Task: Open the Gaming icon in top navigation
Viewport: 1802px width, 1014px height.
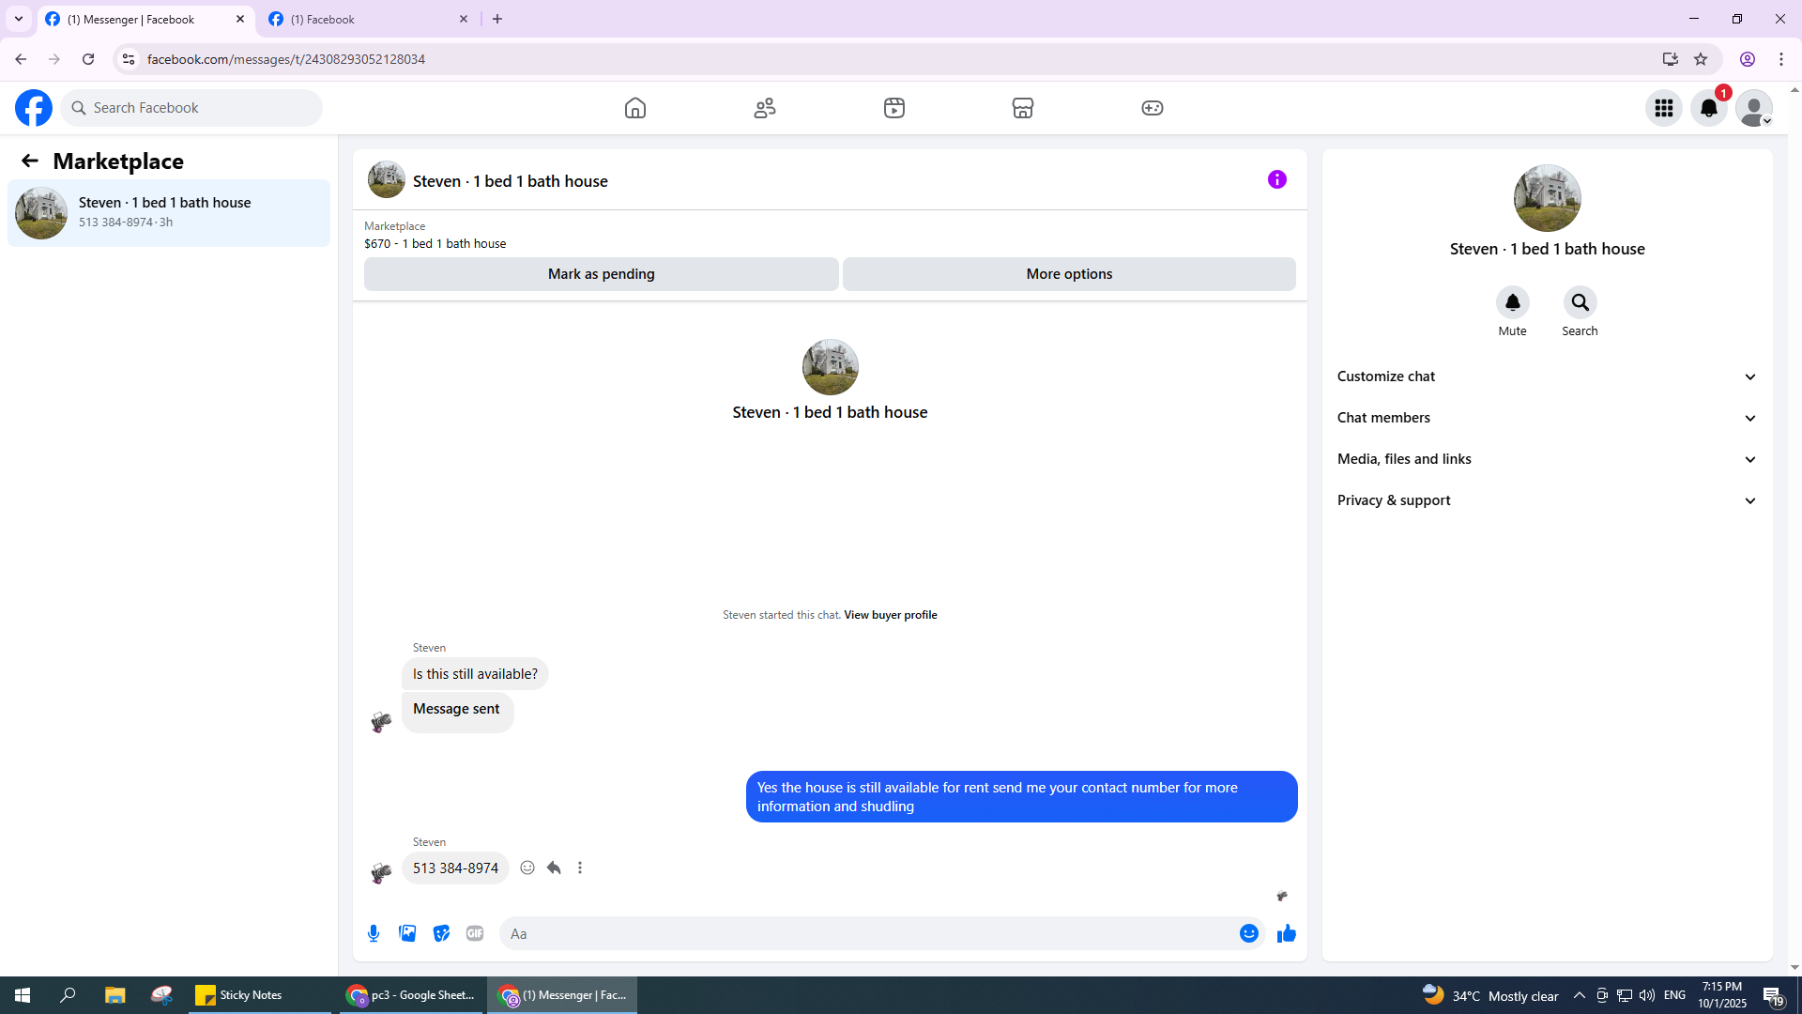Action: click(1153, 108)
